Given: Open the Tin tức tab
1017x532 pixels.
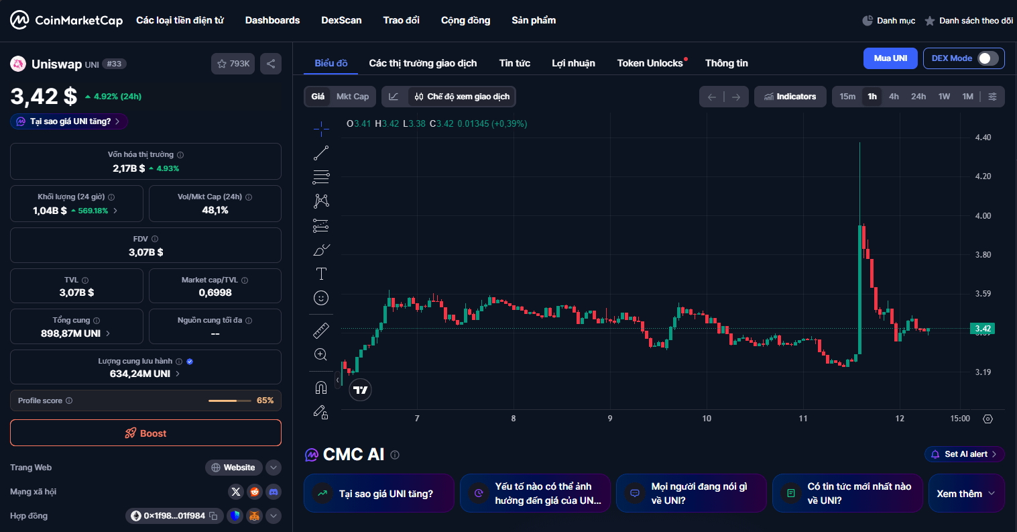Looking at the screenshot, I should 515,63.
